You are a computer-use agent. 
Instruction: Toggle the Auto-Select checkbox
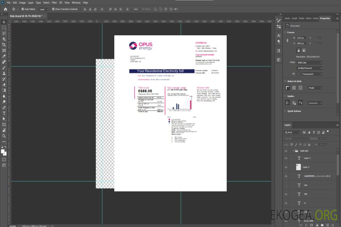22,9
